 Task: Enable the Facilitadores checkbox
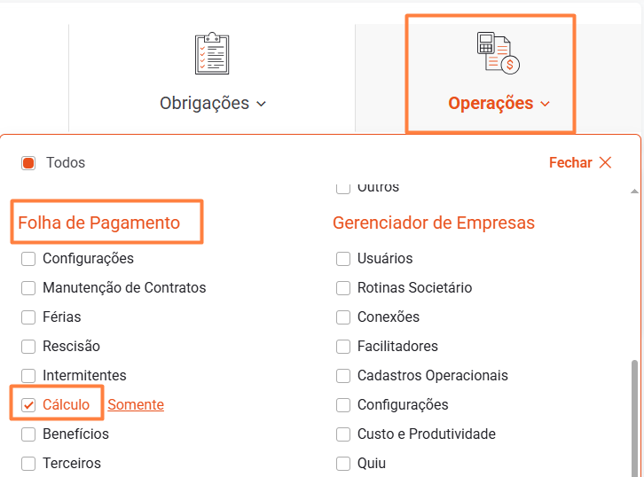343,347
